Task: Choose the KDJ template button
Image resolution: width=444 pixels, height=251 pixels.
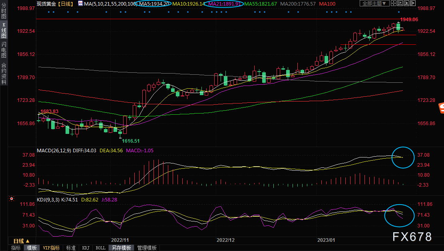Action: click(86, 248)
